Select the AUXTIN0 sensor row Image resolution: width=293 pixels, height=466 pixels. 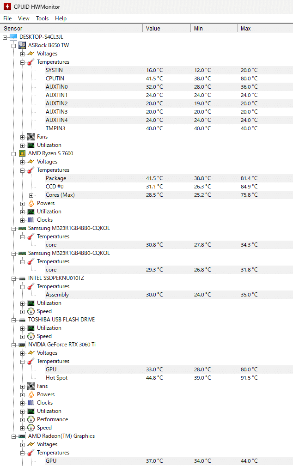click(x=169, y=87)
